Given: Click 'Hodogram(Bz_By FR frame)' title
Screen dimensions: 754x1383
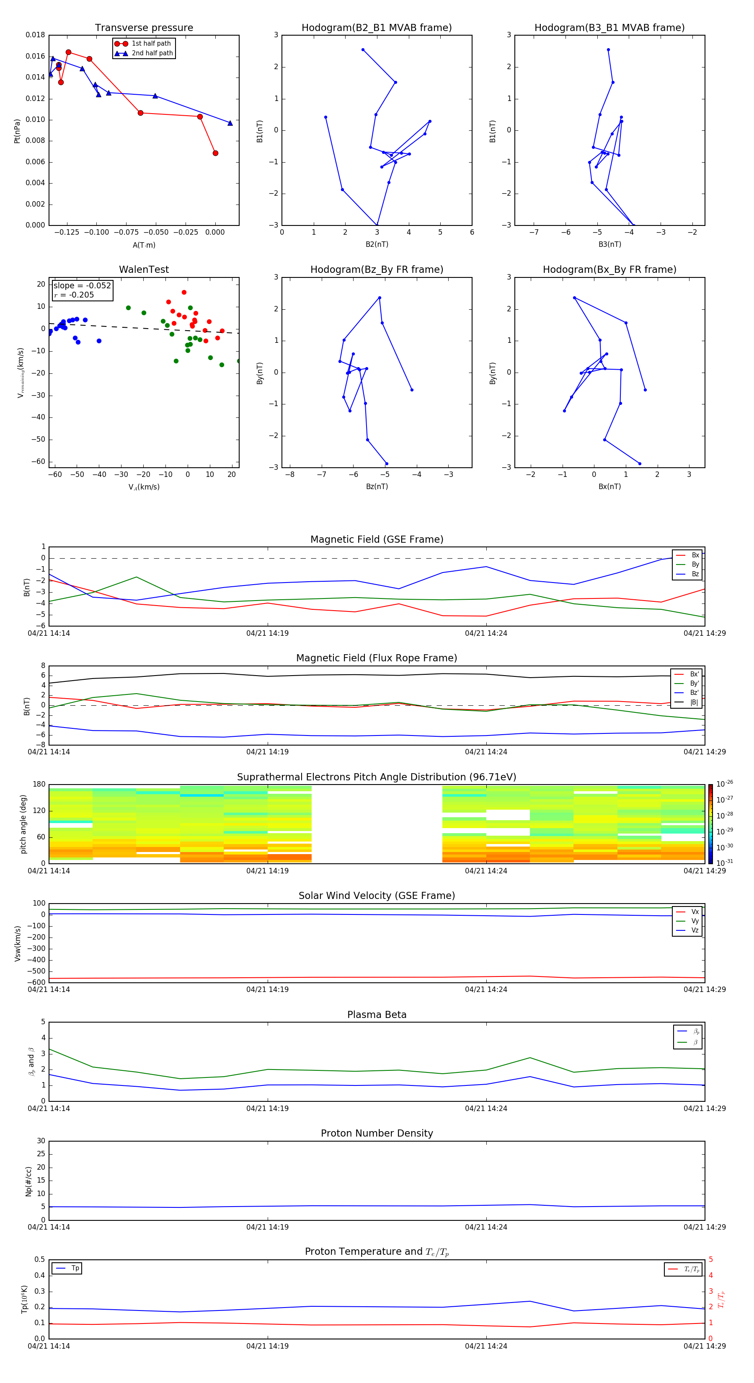Looking at the screenshot, I should (377, 269).
